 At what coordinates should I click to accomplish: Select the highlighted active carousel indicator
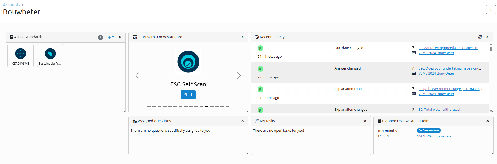[206, 106]
